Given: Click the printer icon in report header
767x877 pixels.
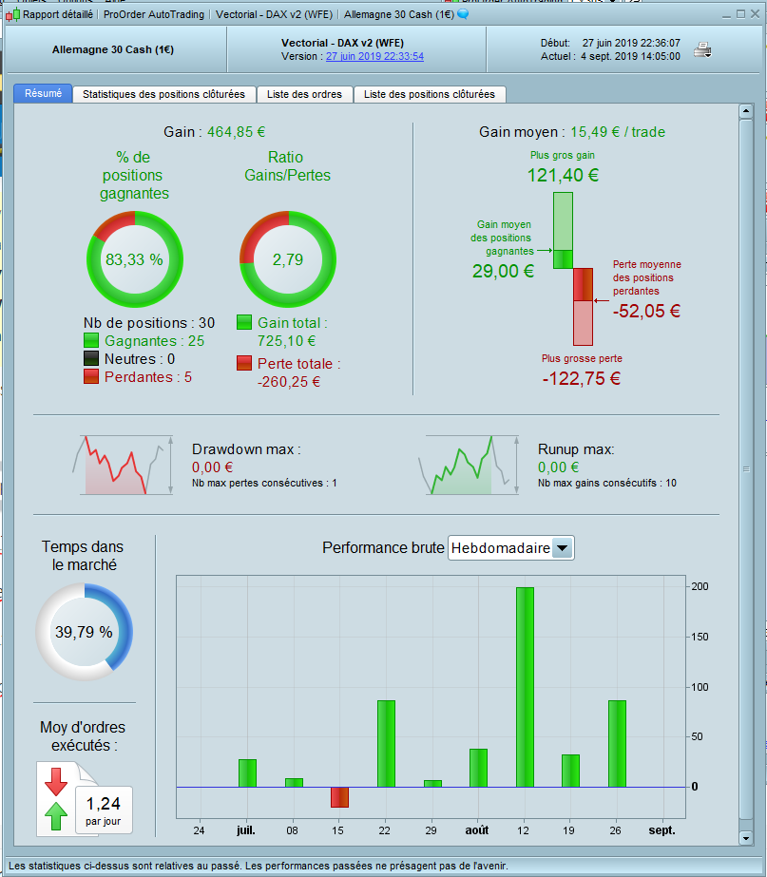Looking at the screenshot, I should [x=702, y=50].
